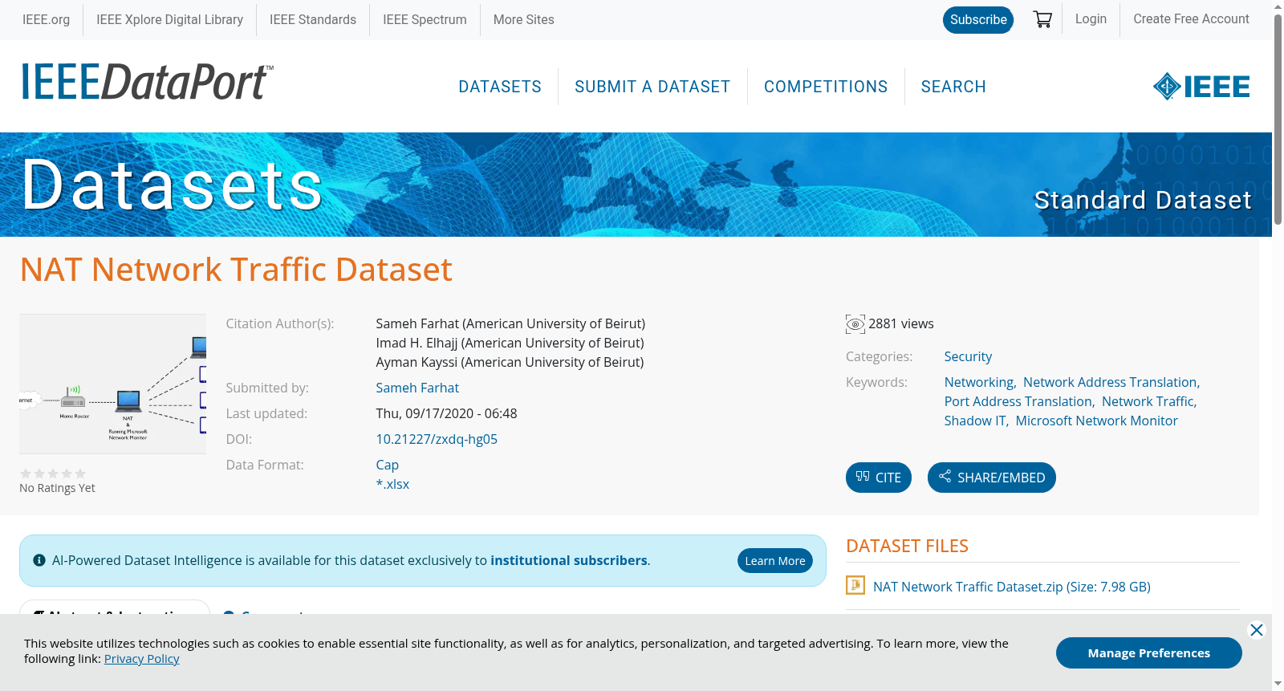Click the views eye icon
Viewport: 1284px width, 691px height.
(x=855, y=324)
